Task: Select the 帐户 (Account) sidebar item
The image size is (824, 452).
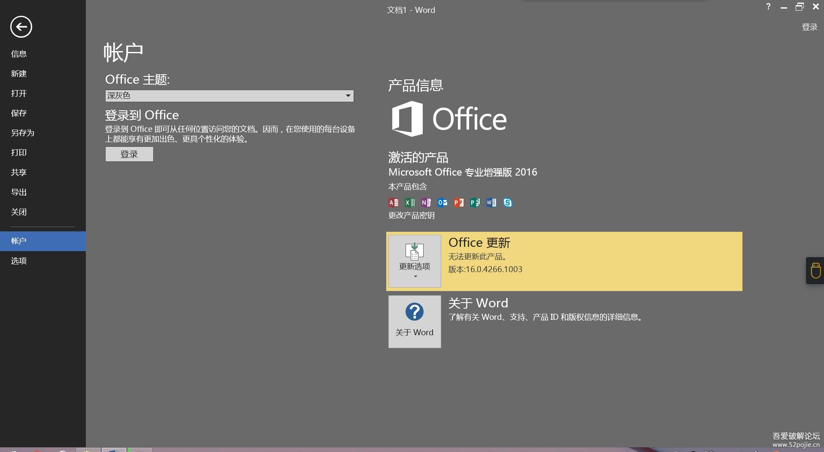Action: point(43,241)
